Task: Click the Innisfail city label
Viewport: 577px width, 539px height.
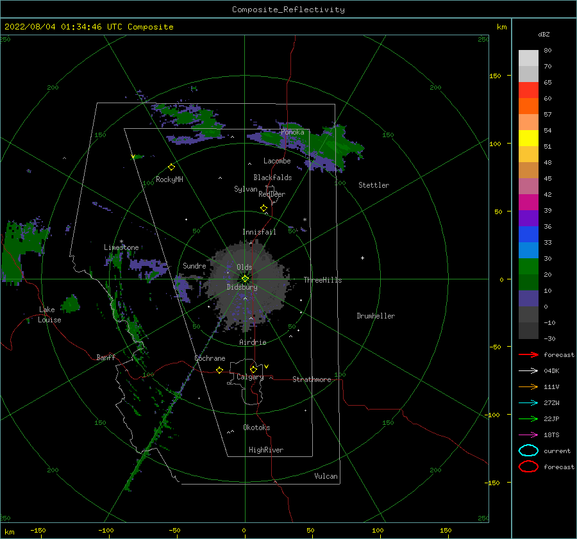Action: point(259,232)
